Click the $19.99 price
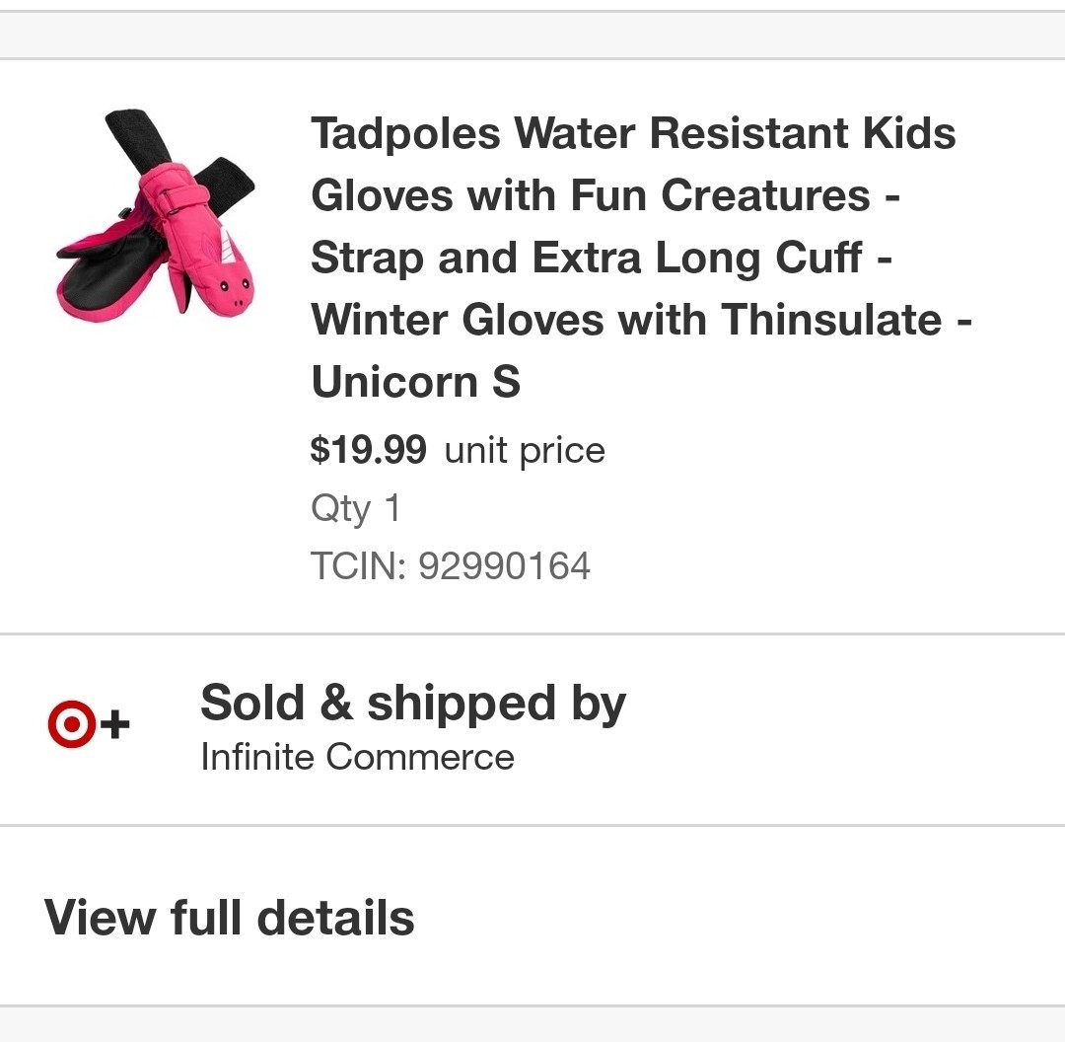The width and height of the screenshot is (1065, 1042). pos(368,450)
